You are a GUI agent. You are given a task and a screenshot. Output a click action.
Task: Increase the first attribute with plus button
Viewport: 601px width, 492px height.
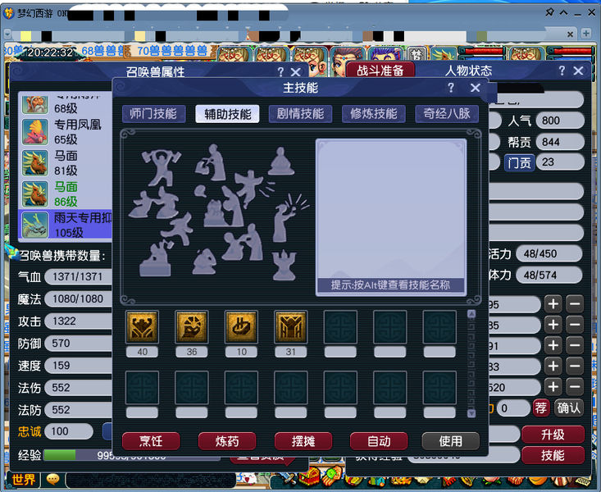553,304
